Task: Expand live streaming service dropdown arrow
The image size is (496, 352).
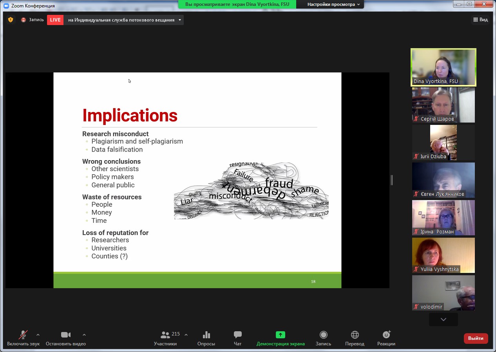Action: point(180,20)
